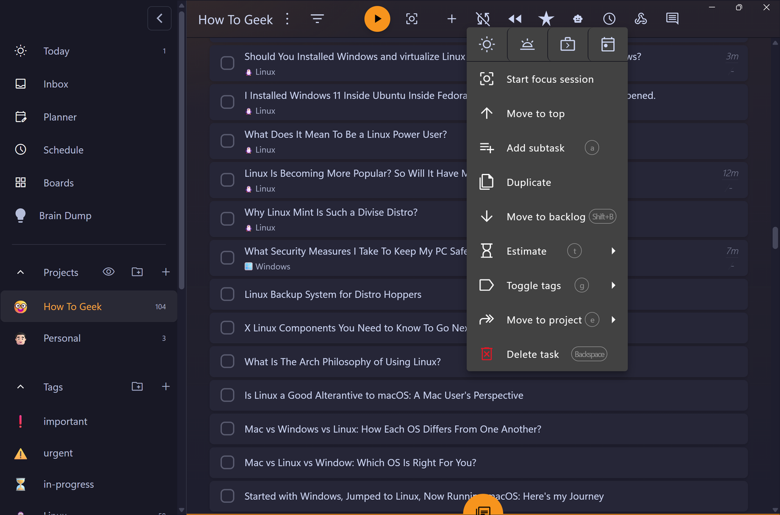Collapse the sidebar with the chevron button
Image resolution: width=780 pixels, height=515 pixels.
tap(159, 18)
